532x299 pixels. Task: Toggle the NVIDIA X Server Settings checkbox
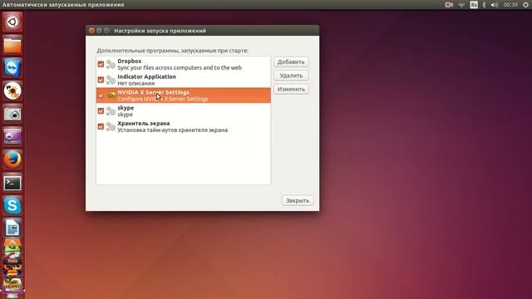(x=101, y=96)
